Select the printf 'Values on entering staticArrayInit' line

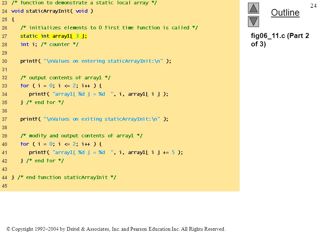click(96, 61)
